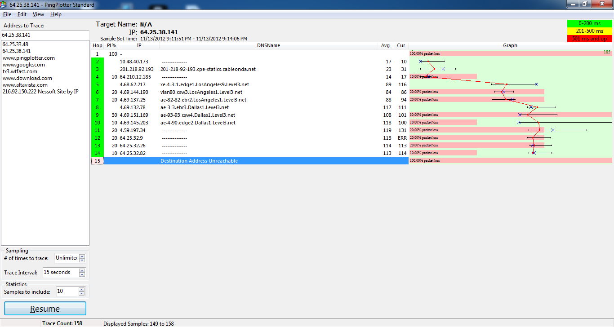Click the Avg column header
614x327 pixels.
[x=385, y=45]
